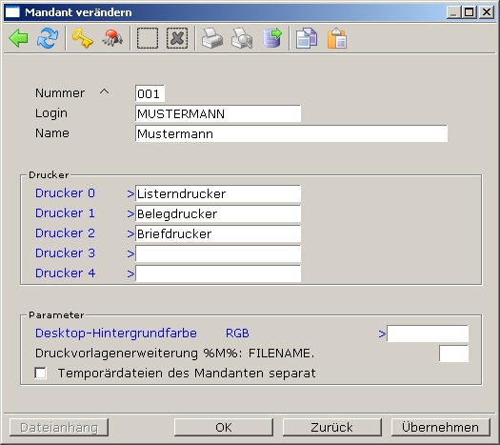This screenshot has height=445, width=500.
Task: Open lookup arrow for Drucker 3
Action: (130, 253)
